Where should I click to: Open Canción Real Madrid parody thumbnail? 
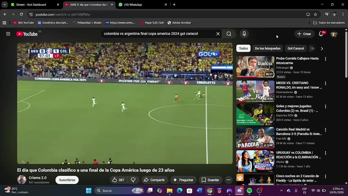pos(255,138)
